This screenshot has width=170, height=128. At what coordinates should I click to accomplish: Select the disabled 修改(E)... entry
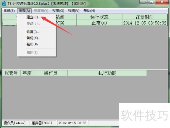(x=33, y=23)
